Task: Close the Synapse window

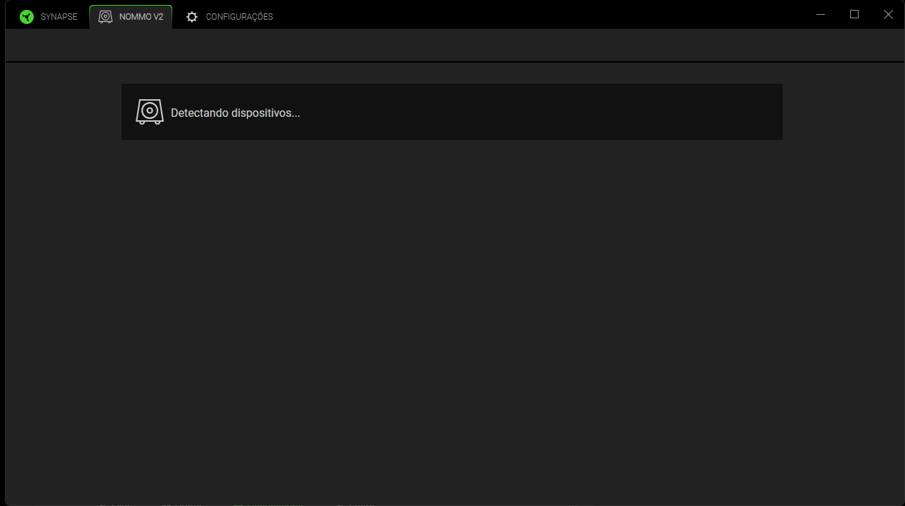Action: point(888,15)
